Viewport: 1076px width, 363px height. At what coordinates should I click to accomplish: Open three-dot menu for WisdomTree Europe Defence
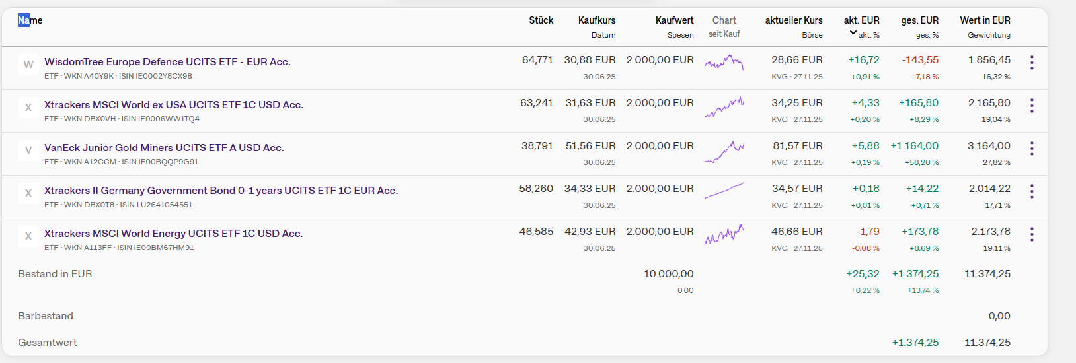[x=1031, y=63]
